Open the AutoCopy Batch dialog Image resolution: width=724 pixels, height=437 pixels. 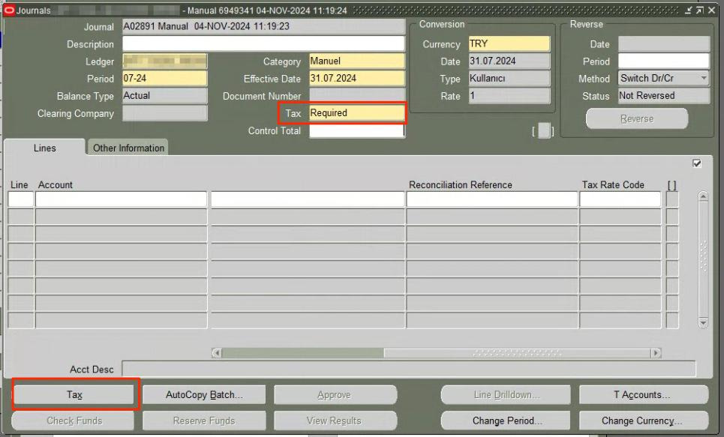click(203, 394)
